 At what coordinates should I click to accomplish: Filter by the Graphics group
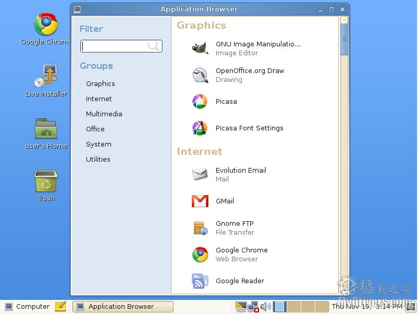[101, 84]
